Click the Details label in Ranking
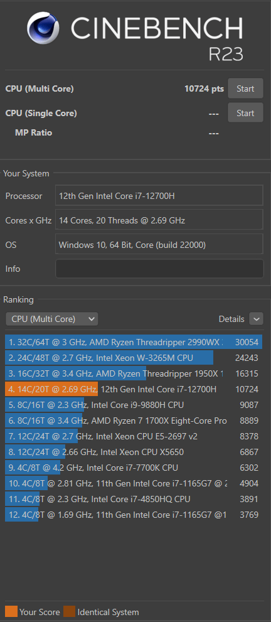This screenshot has width=271, height=622. click(x=231, y=319)
